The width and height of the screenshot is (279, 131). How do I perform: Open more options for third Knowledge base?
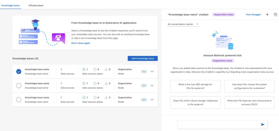144,100
